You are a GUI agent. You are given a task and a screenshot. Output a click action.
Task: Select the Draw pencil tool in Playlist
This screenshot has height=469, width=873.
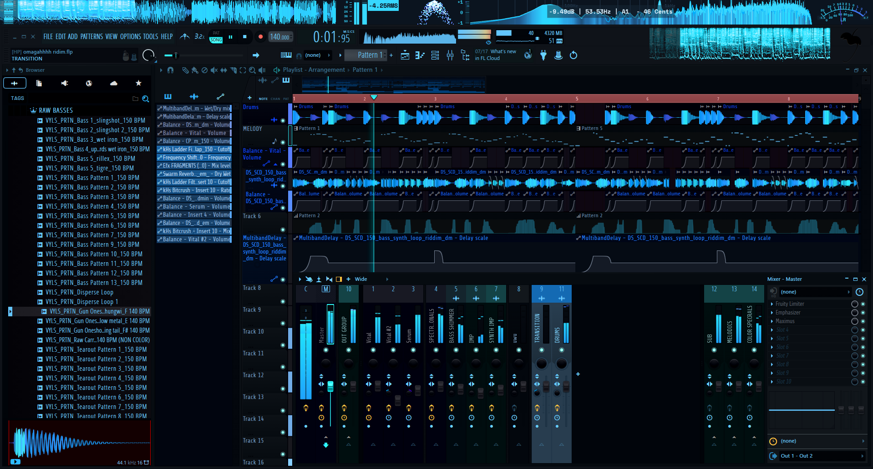point(185,70)
